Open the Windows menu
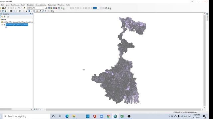This screenshot has width=213, height=119. click(x=61, y=5)
